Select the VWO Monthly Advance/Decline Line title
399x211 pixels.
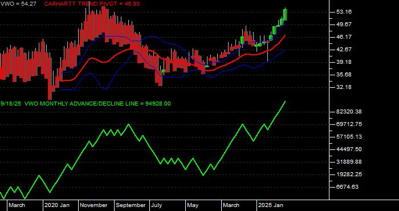(85, 104)
